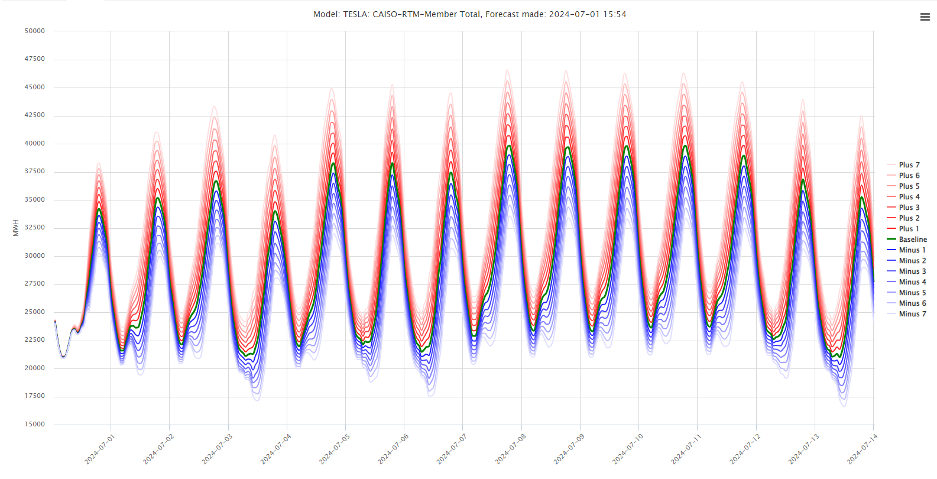
Task: Click the 2024-07-14 x-axis date label
Action: point(863,449)
